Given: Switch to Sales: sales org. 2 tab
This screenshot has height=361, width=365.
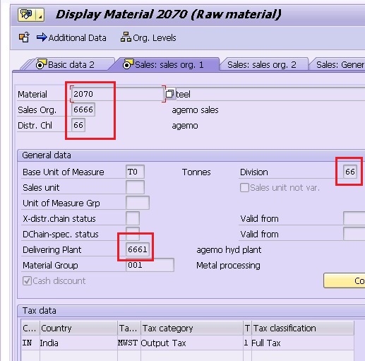Looking at the screenshot, I should pyautogui.click(x=262, y=65).
